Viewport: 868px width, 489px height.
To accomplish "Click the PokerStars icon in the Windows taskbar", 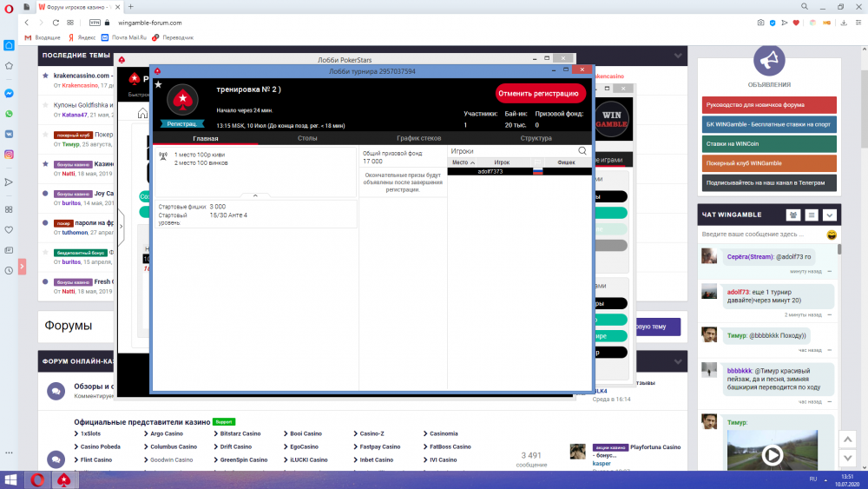I will (x=63, y=479).
